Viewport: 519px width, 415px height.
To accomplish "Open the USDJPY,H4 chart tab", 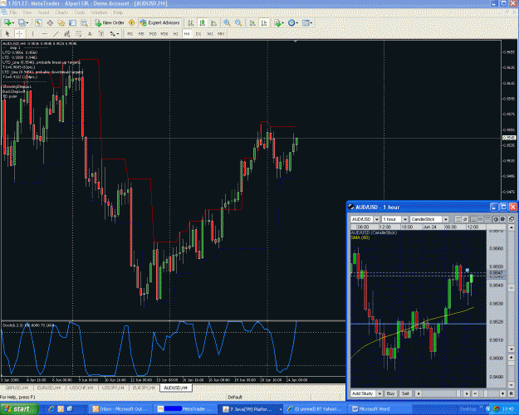I will click(x=113, y=388).
